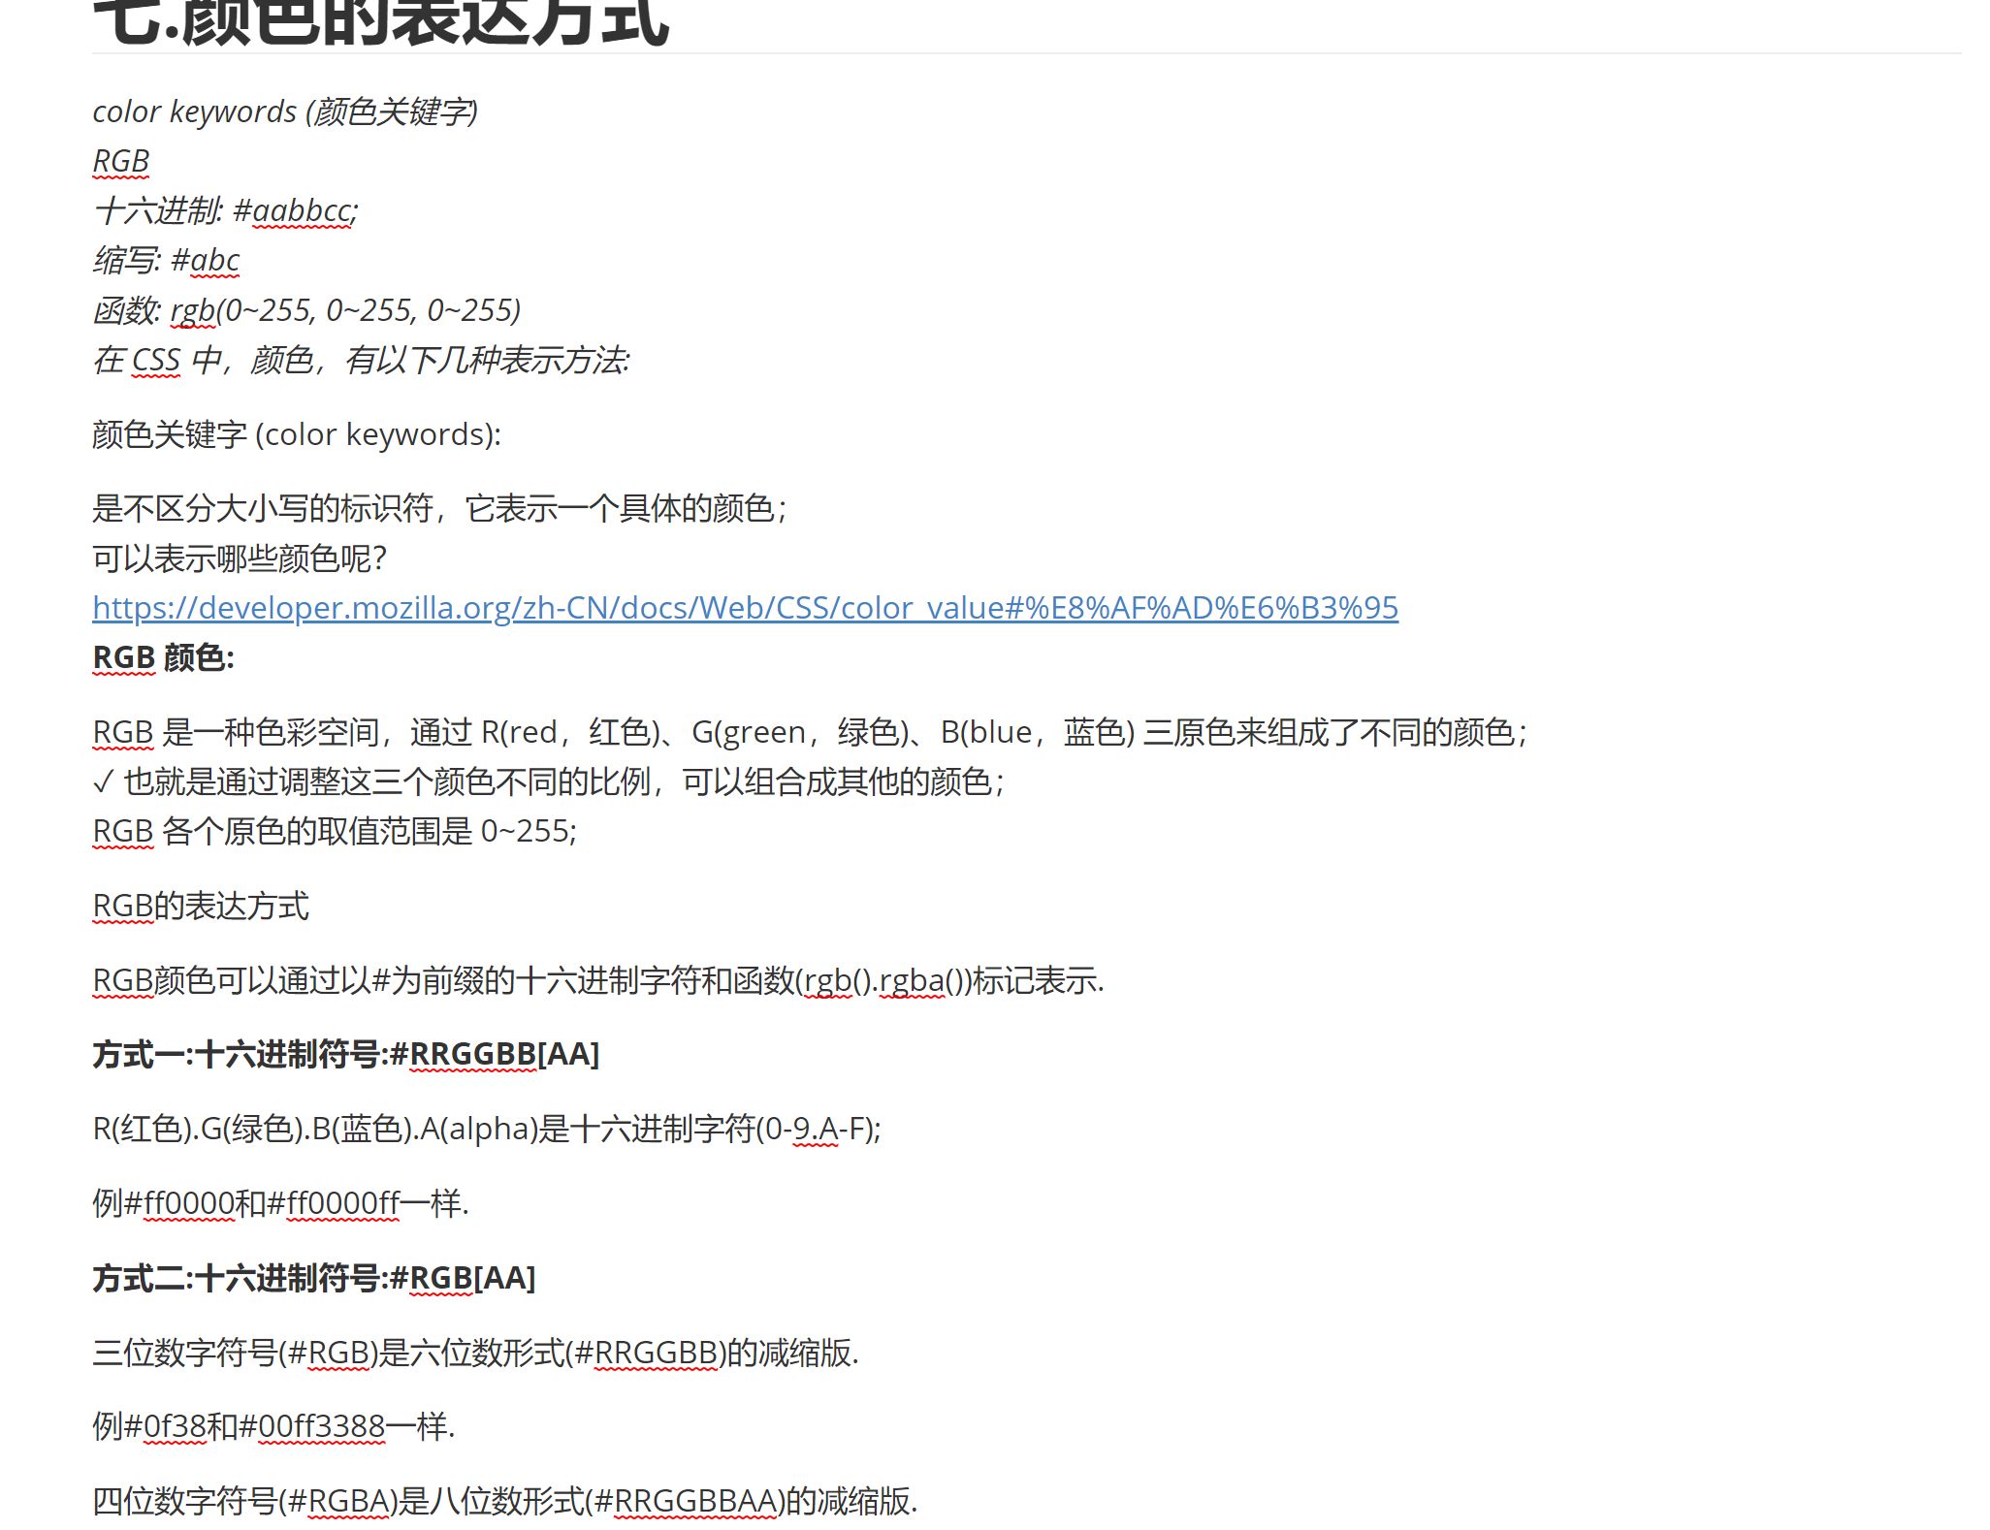Click the bold heading '方式一:十六进制符号:#RRGGBB[AA]'
Screen dimensions: 1990x1530
[x=346, y=1054]
